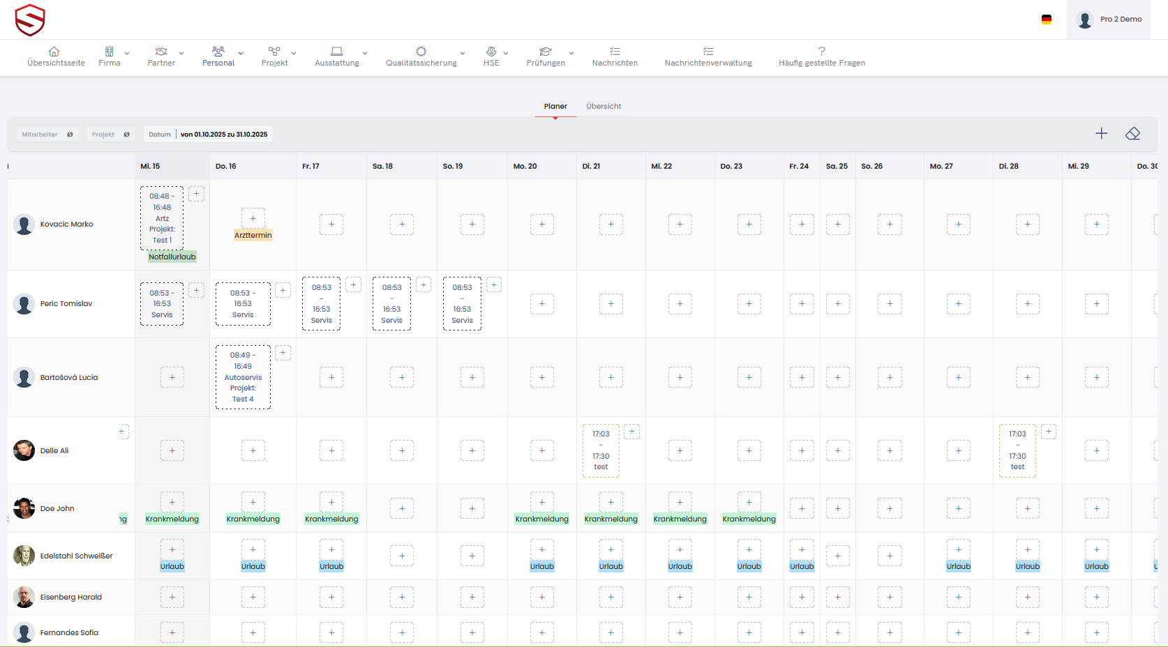
Task: Click the large plus add-entry icon
Action: (x=1101, y=133)
